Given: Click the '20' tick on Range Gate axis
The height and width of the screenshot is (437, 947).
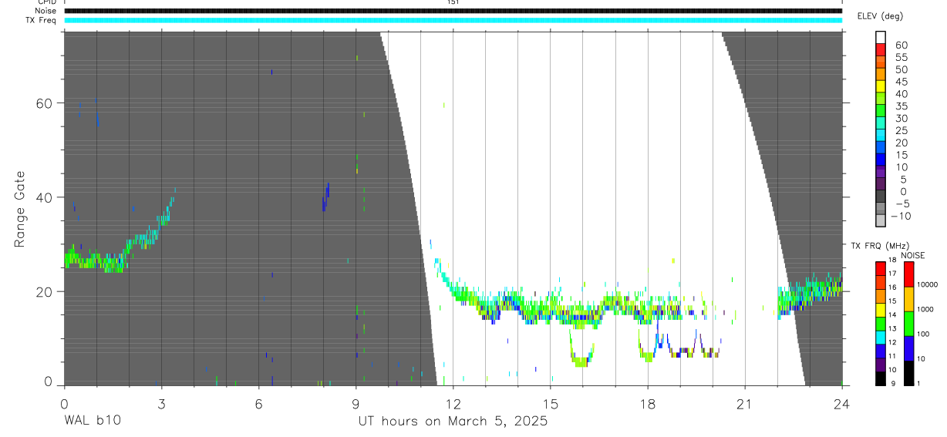Looking at the screenshot, I should click(45, 292).
